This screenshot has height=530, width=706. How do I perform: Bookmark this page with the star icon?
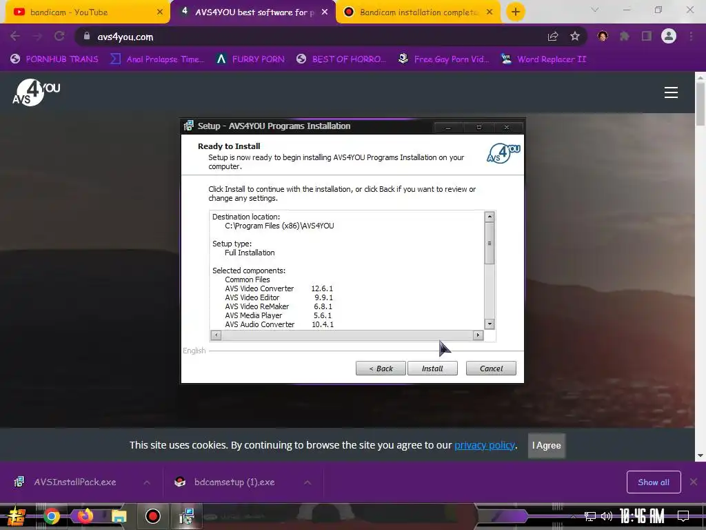(575, 37)
